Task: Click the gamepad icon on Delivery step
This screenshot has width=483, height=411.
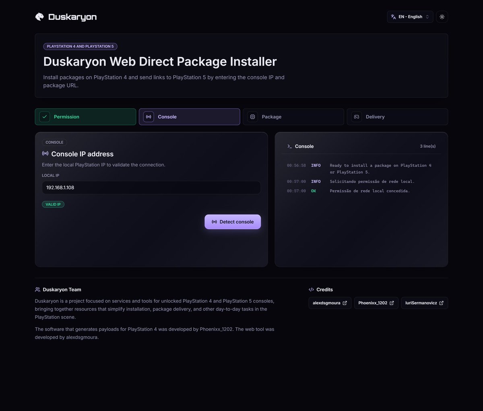Action: 356,117
